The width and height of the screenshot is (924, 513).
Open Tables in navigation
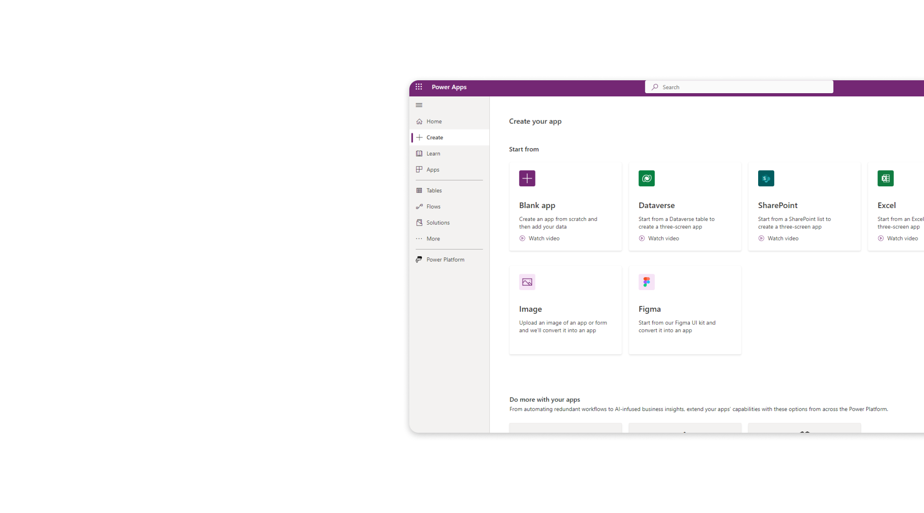450,191
